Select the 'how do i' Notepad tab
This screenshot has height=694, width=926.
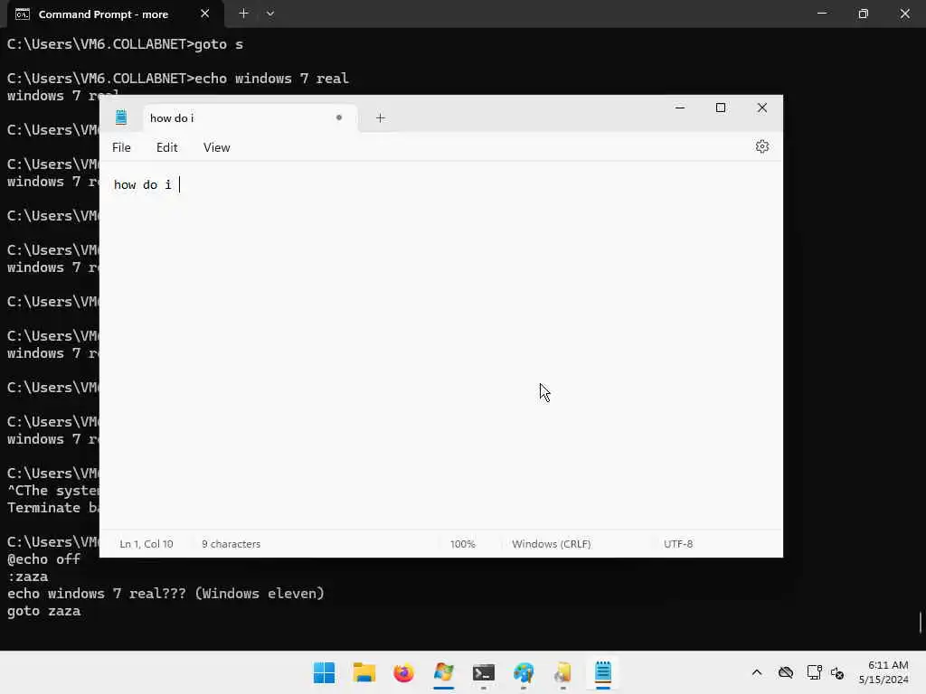coord(250,118)
